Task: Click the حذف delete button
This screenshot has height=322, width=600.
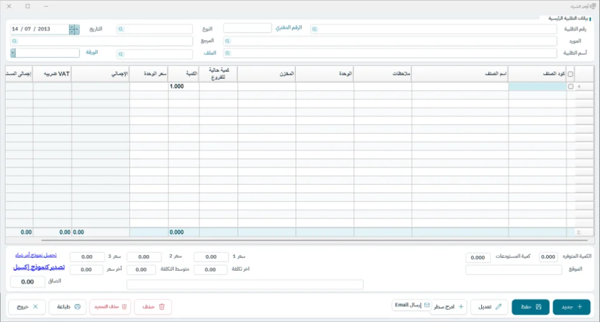Action: tap(153, 307)
